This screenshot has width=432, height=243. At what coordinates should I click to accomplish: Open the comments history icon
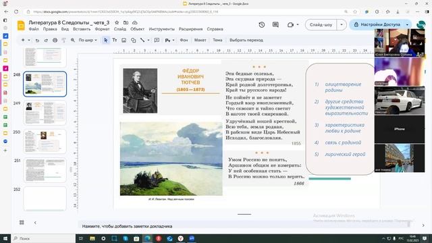click(275, 25)
